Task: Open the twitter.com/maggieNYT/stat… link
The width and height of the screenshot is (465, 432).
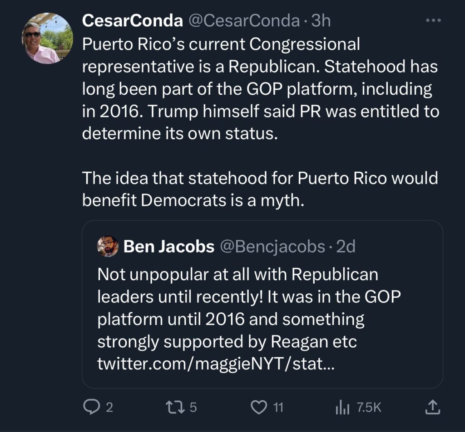Action: pyautogui.click(x=216, y=363)
